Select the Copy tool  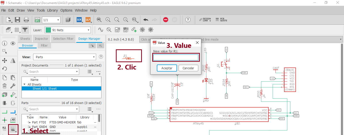[x=4, y=78]
